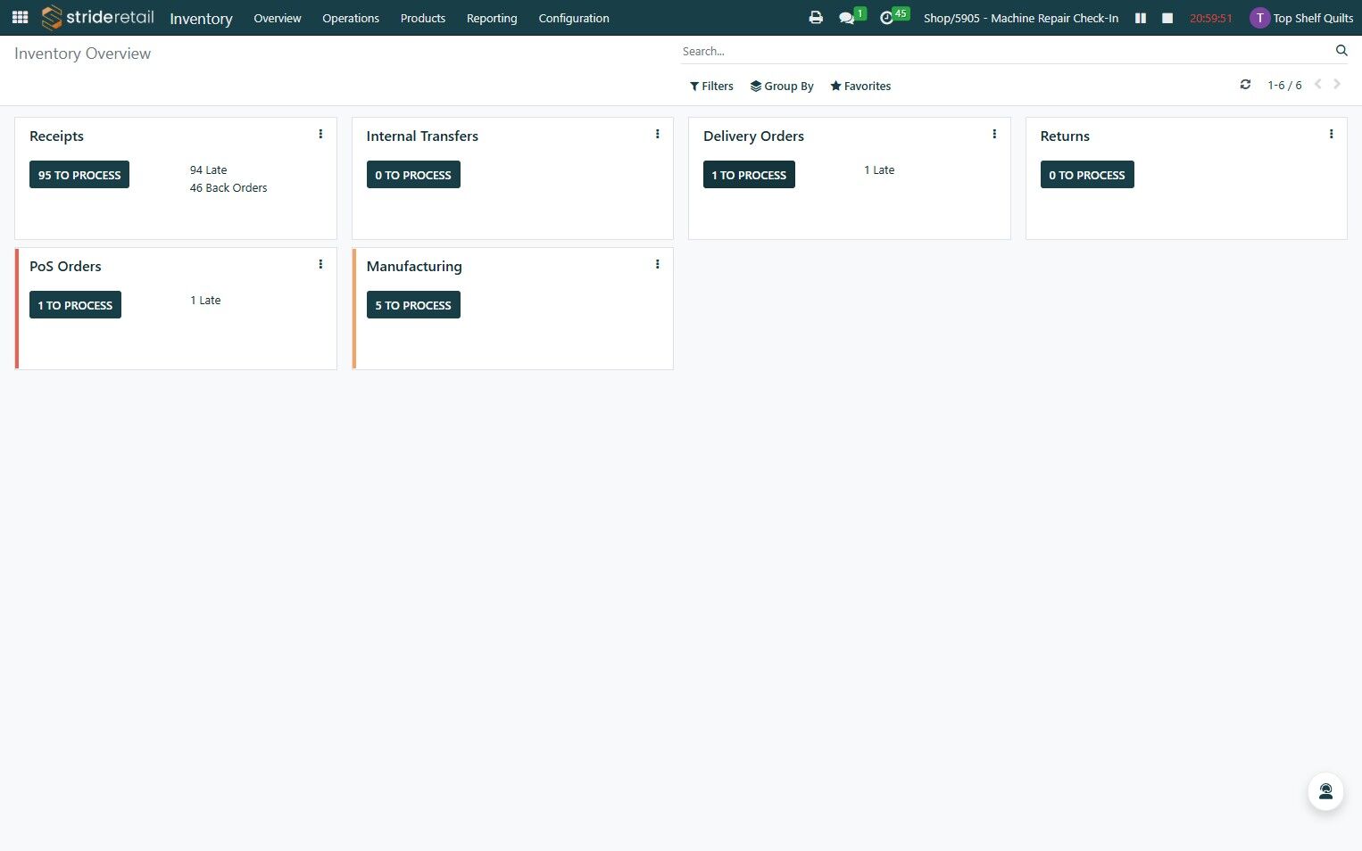Go to previous page of records
The height and width of the screenshot is (851, 1362).
[x=1318, y=85]
